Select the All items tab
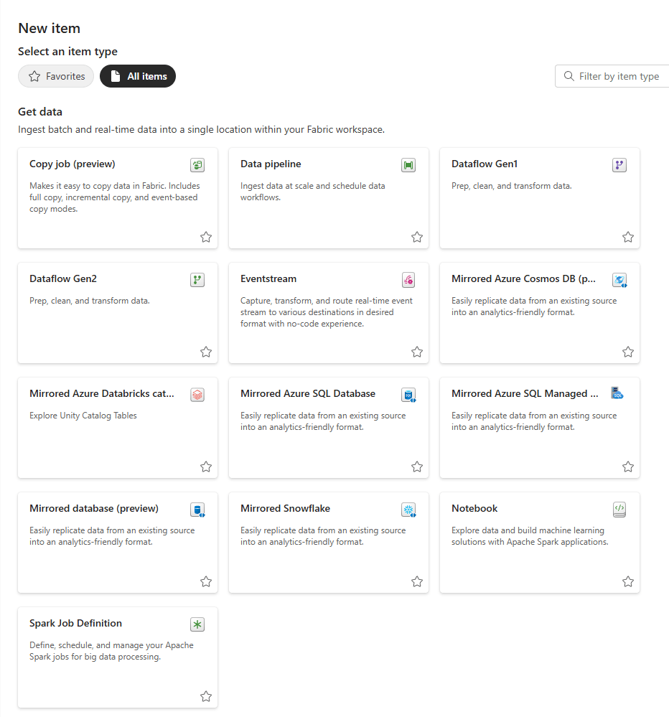 click(x=138, y=76)
